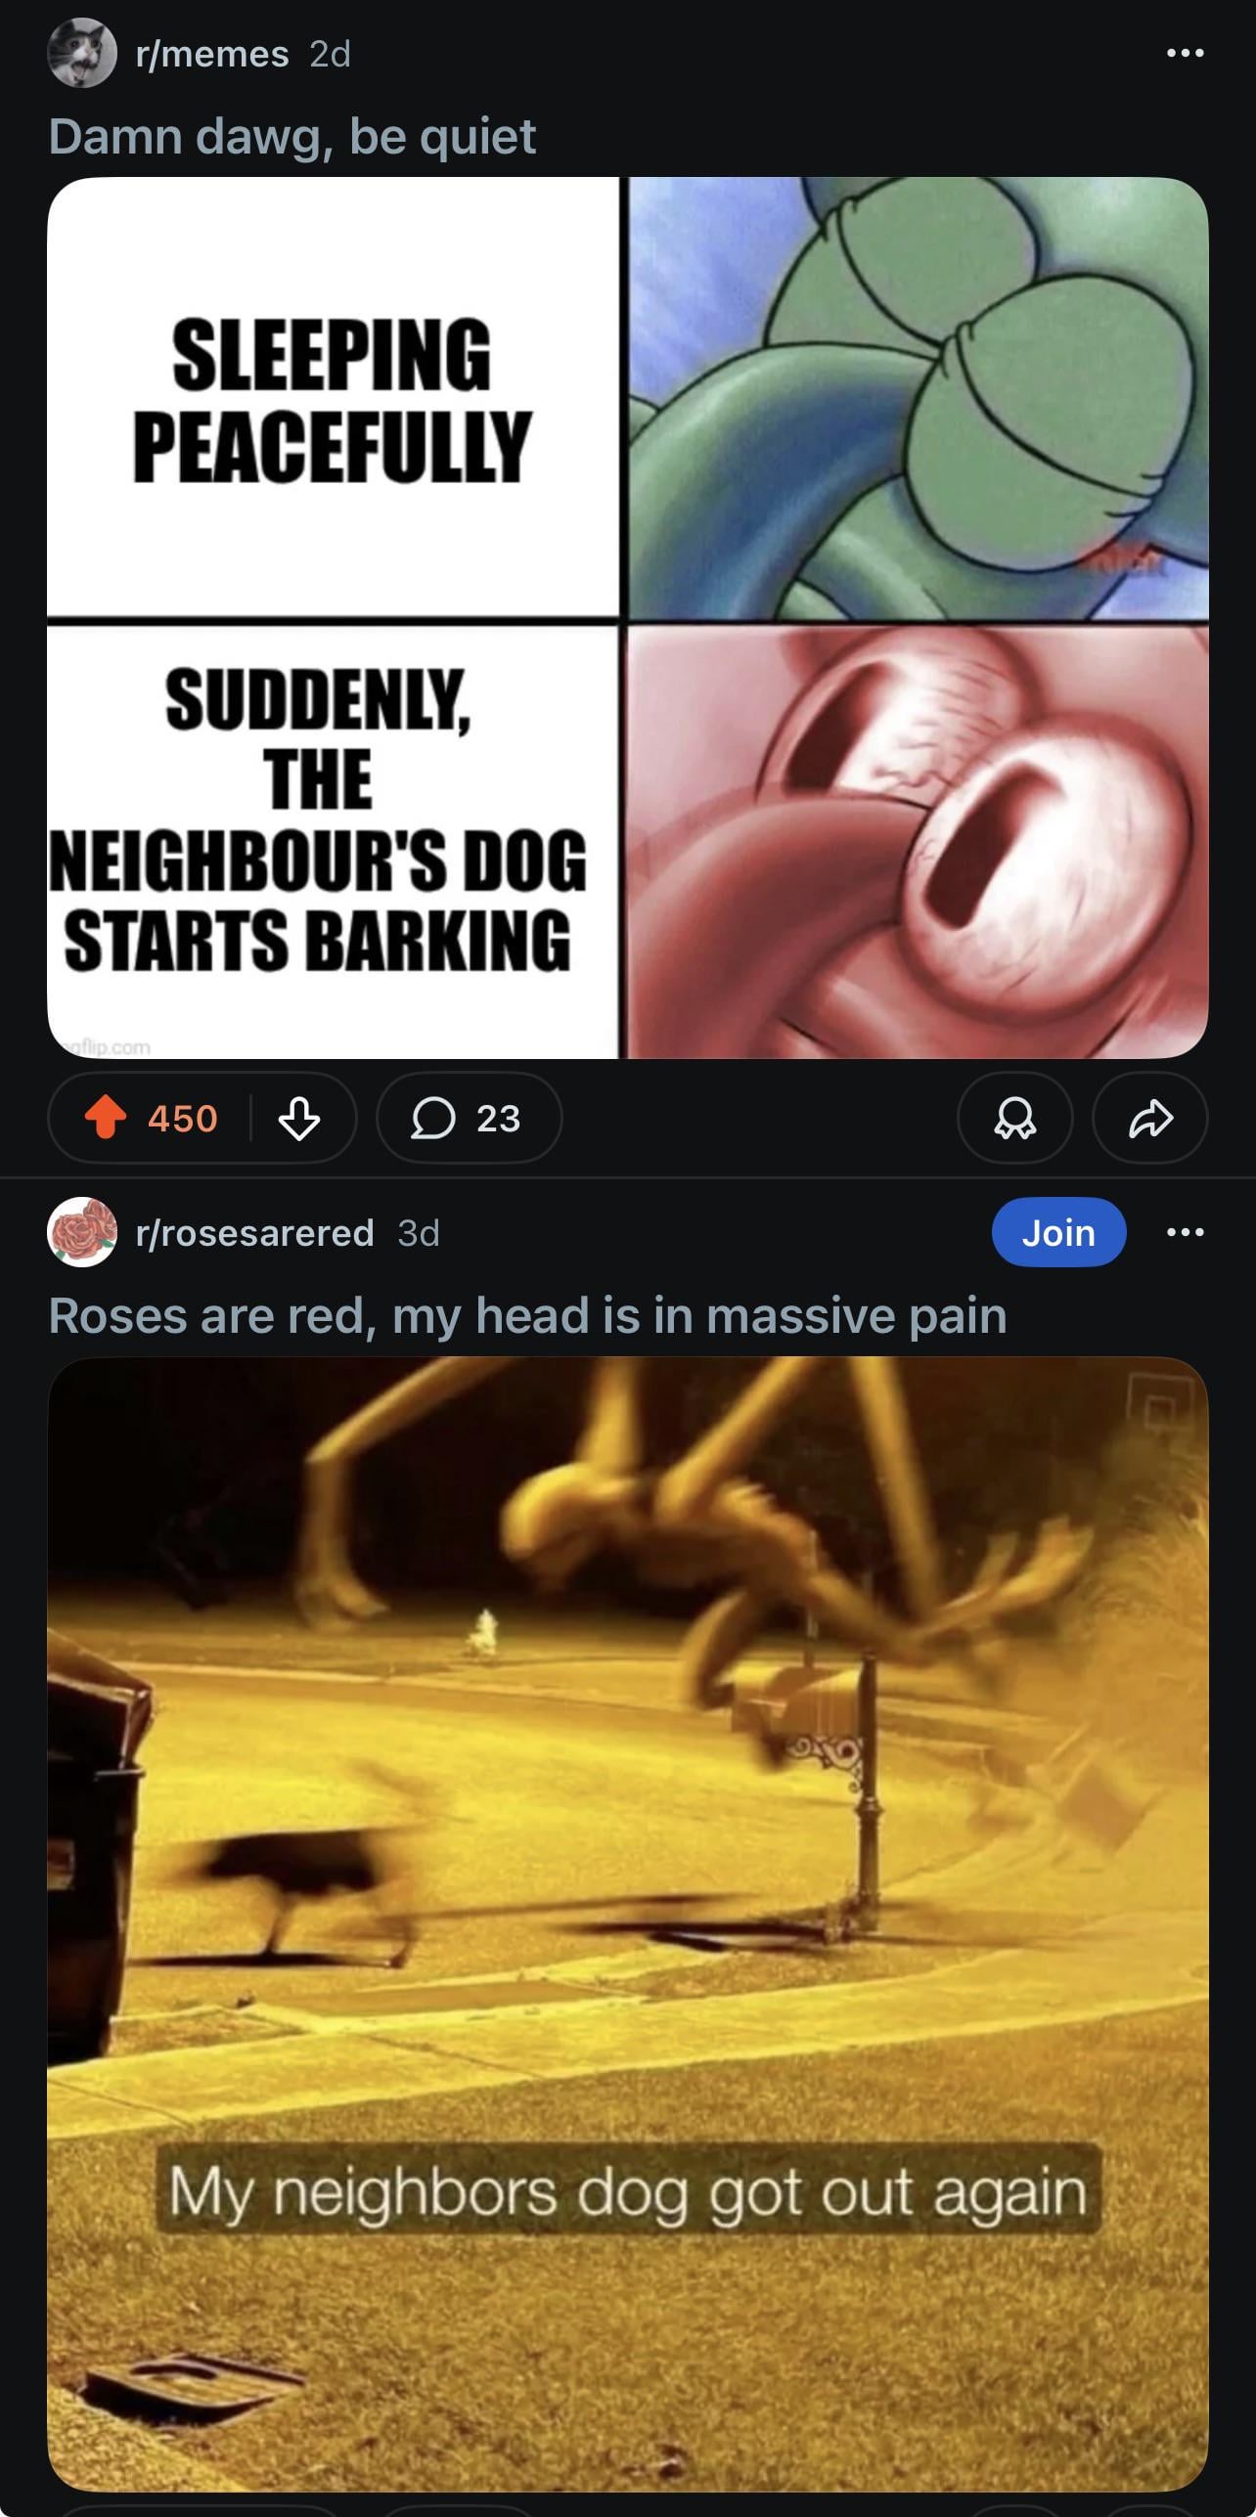Give an award to the r/memes post
Viewport: 1256px width, 2517px height.
coord(1014,1118)
